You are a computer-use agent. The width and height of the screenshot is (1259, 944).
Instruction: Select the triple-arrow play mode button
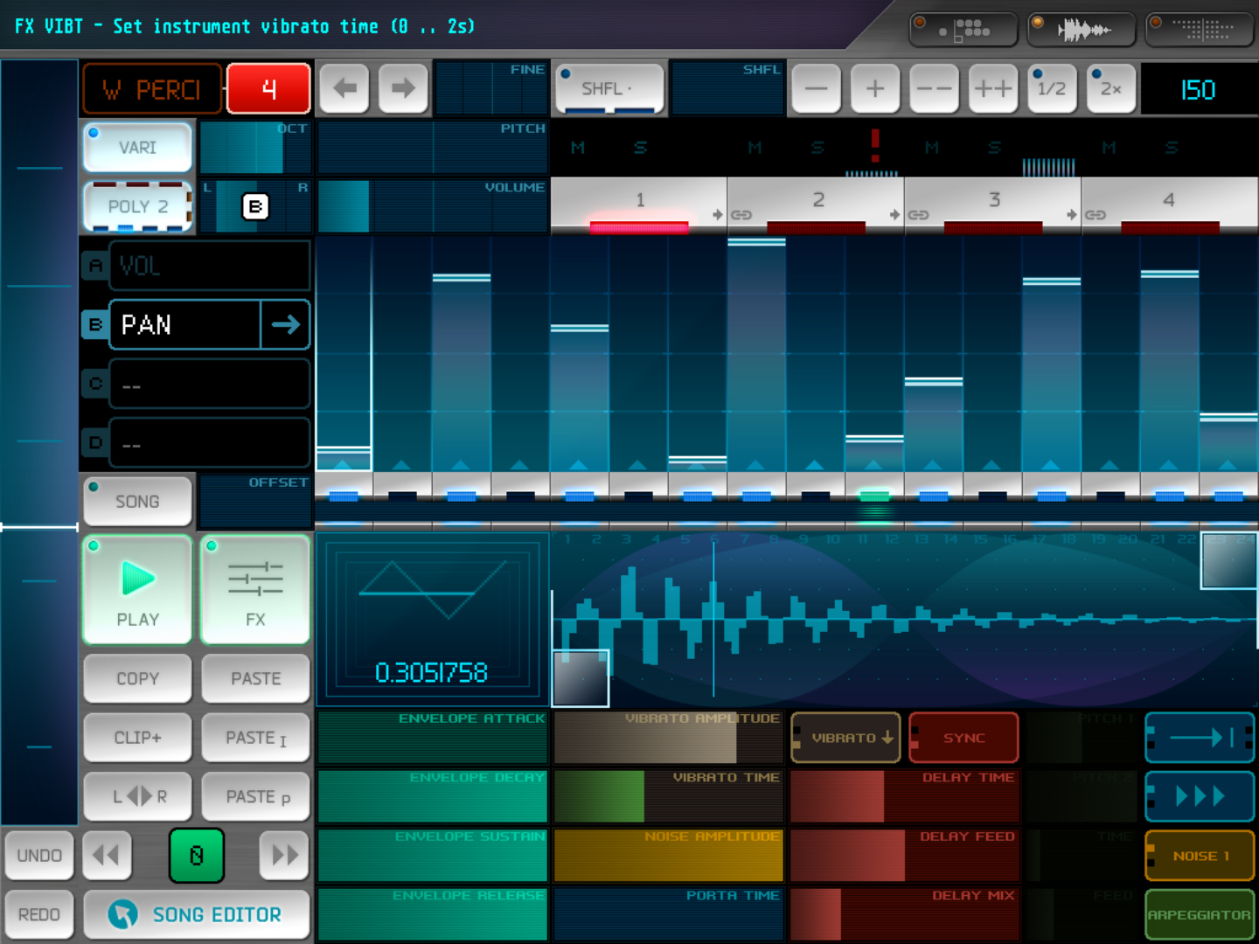click(1200, 796)
